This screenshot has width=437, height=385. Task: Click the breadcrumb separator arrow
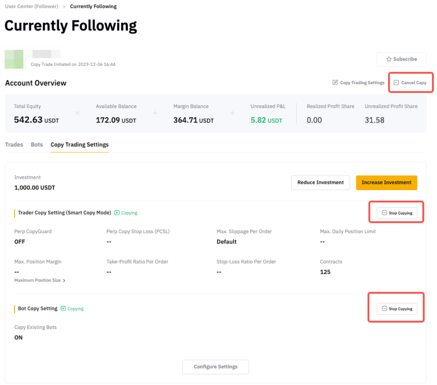[64, 6]
